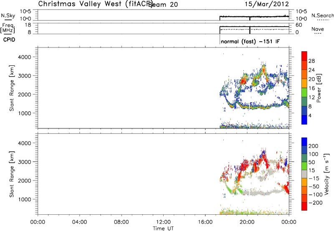Click the 1000 tick in the power panel
Viewport: 334px width, 231px height.
[25, 113]
